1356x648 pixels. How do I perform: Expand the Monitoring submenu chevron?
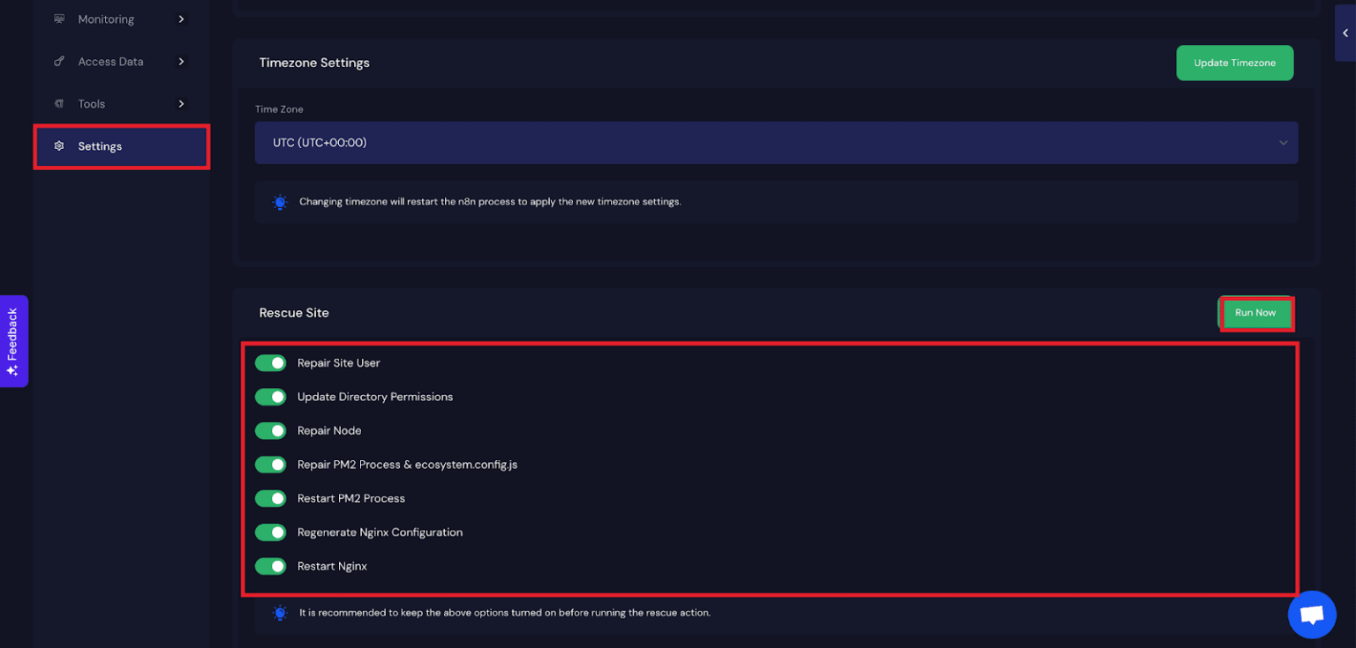click(x=181, y=19)
